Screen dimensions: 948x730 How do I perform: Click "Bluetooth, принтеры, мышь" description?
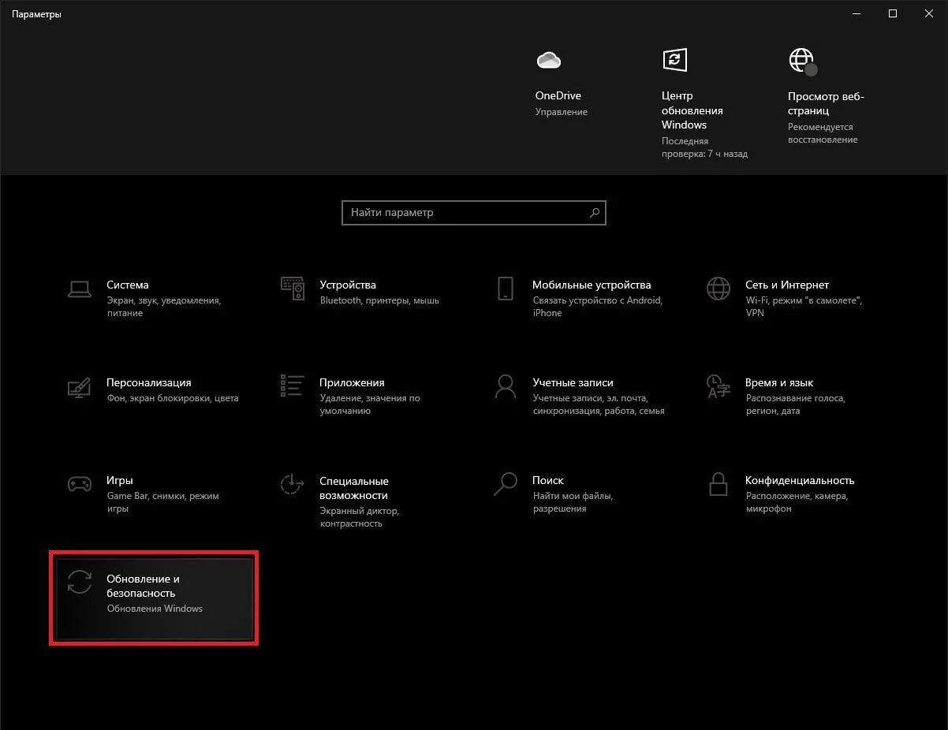[379, 300]
